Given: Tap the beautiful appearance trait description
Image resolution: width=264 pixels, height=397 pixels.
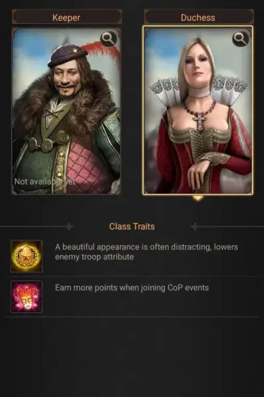Looking at the screenshot, I should pos(147,251).
